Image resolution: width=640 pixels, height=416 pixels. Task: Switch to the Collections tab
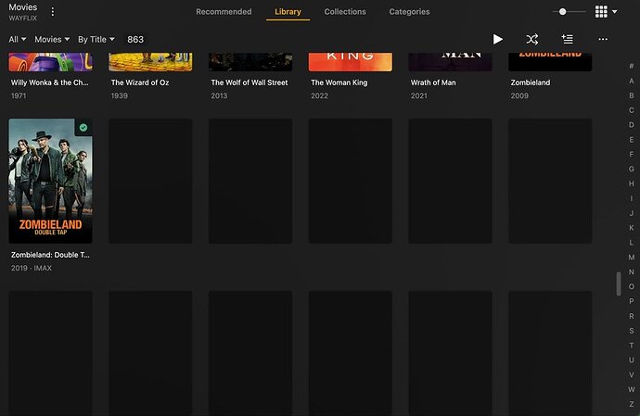(345, 12)
